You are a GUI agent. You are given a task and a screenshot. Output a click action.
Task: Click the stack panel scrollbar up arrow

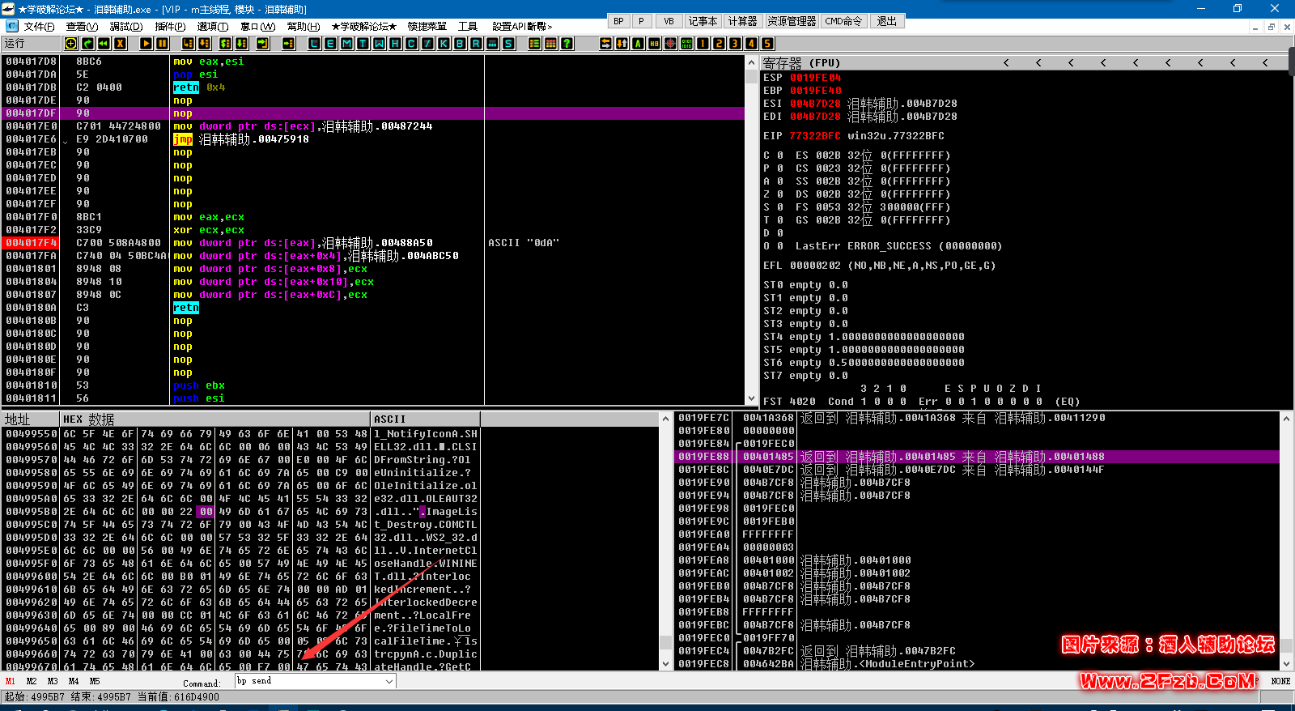click(x=1286, y=418)
